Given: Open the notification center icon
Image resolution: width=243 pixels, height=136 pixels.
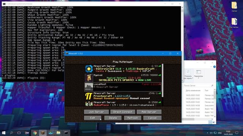Looking at the screenshot, I should coord(237,133).
